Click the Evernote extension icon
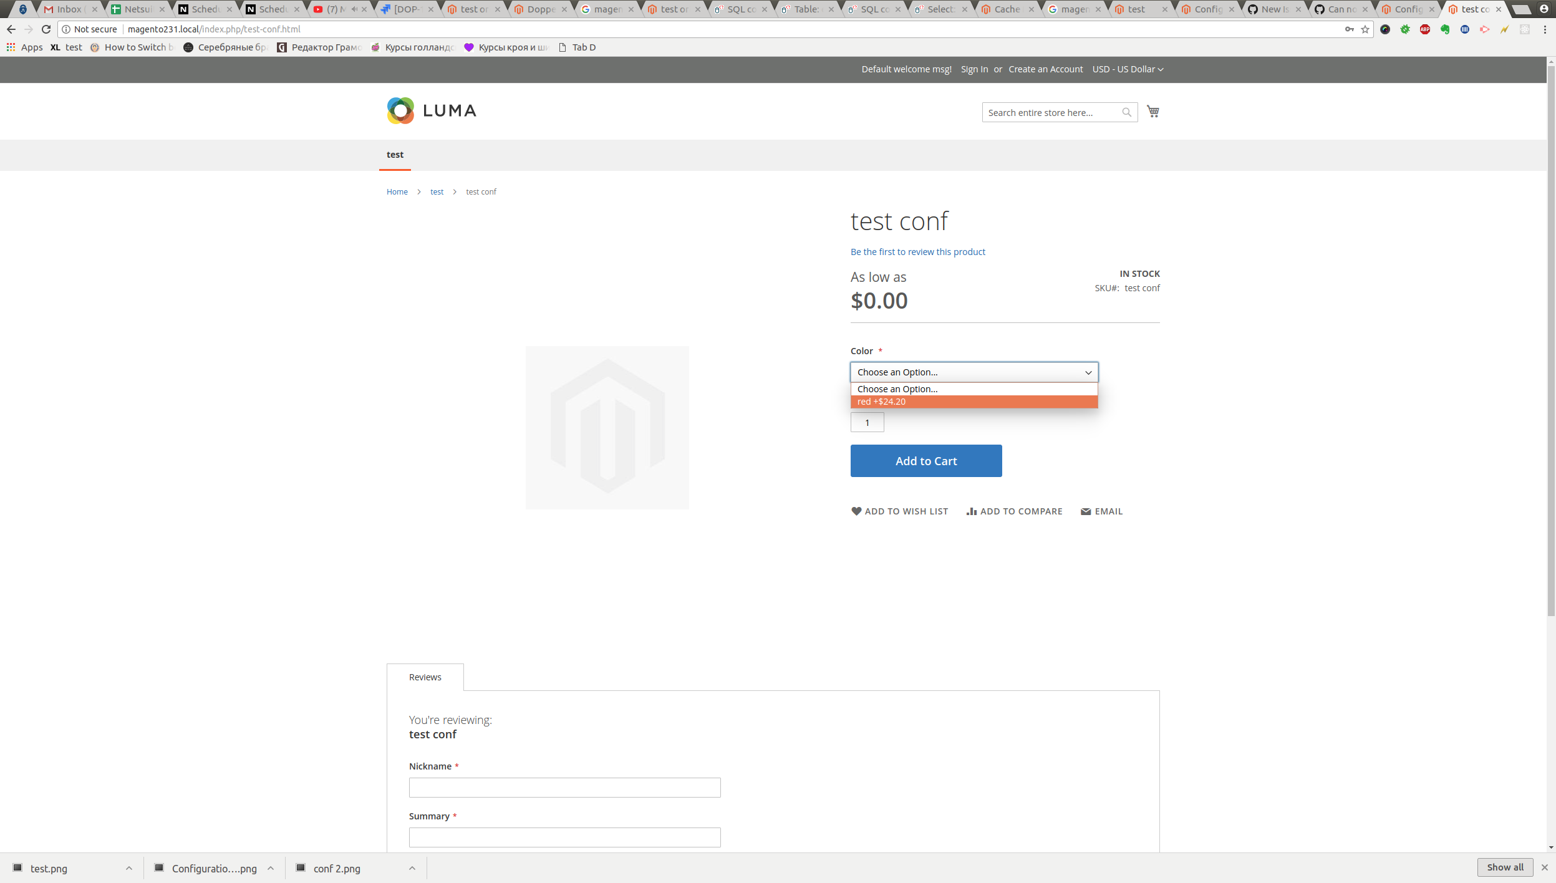The width and height of the screenshot is (1556, 883). [x=1446, y=29]
